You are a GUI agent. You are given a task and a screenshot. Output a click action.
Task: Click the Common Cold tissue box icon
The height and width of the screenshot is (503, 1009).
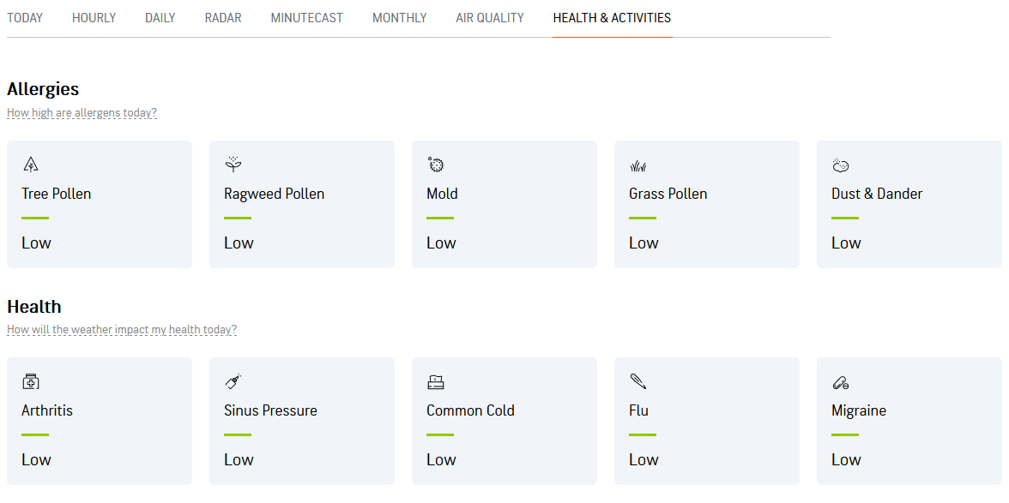[436, 382]
